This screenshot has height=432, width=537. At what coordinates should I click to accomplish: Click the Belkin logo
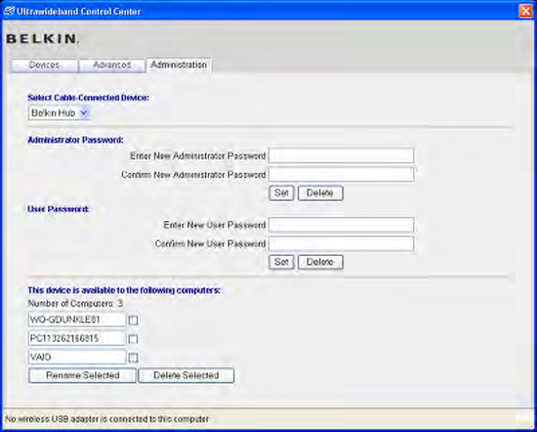(x=42, y=38)
